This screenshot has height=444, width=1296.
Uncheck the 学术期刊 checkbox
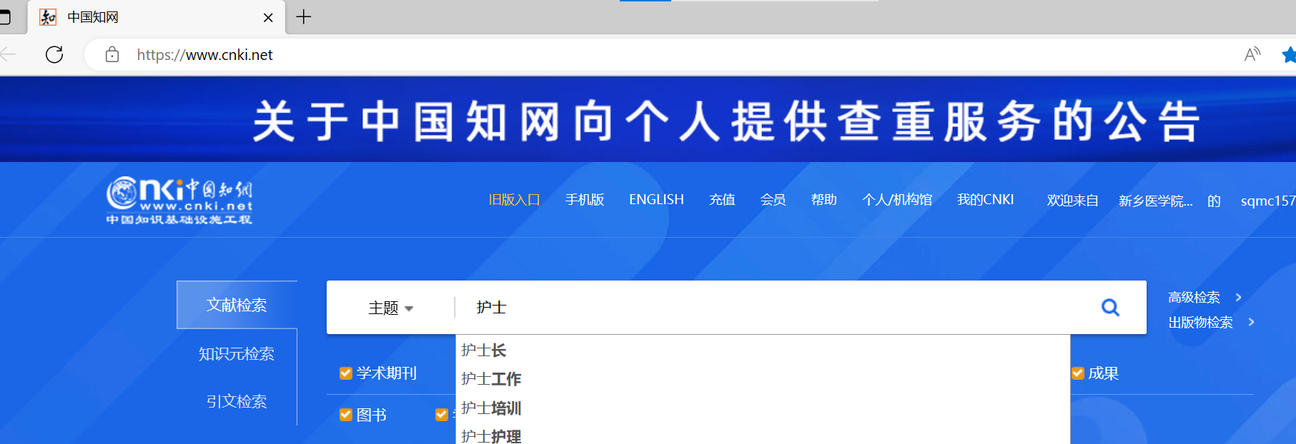346,373
